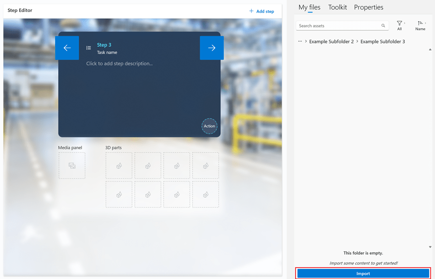Click the Media panel placeholder icon

pos(72,166)
